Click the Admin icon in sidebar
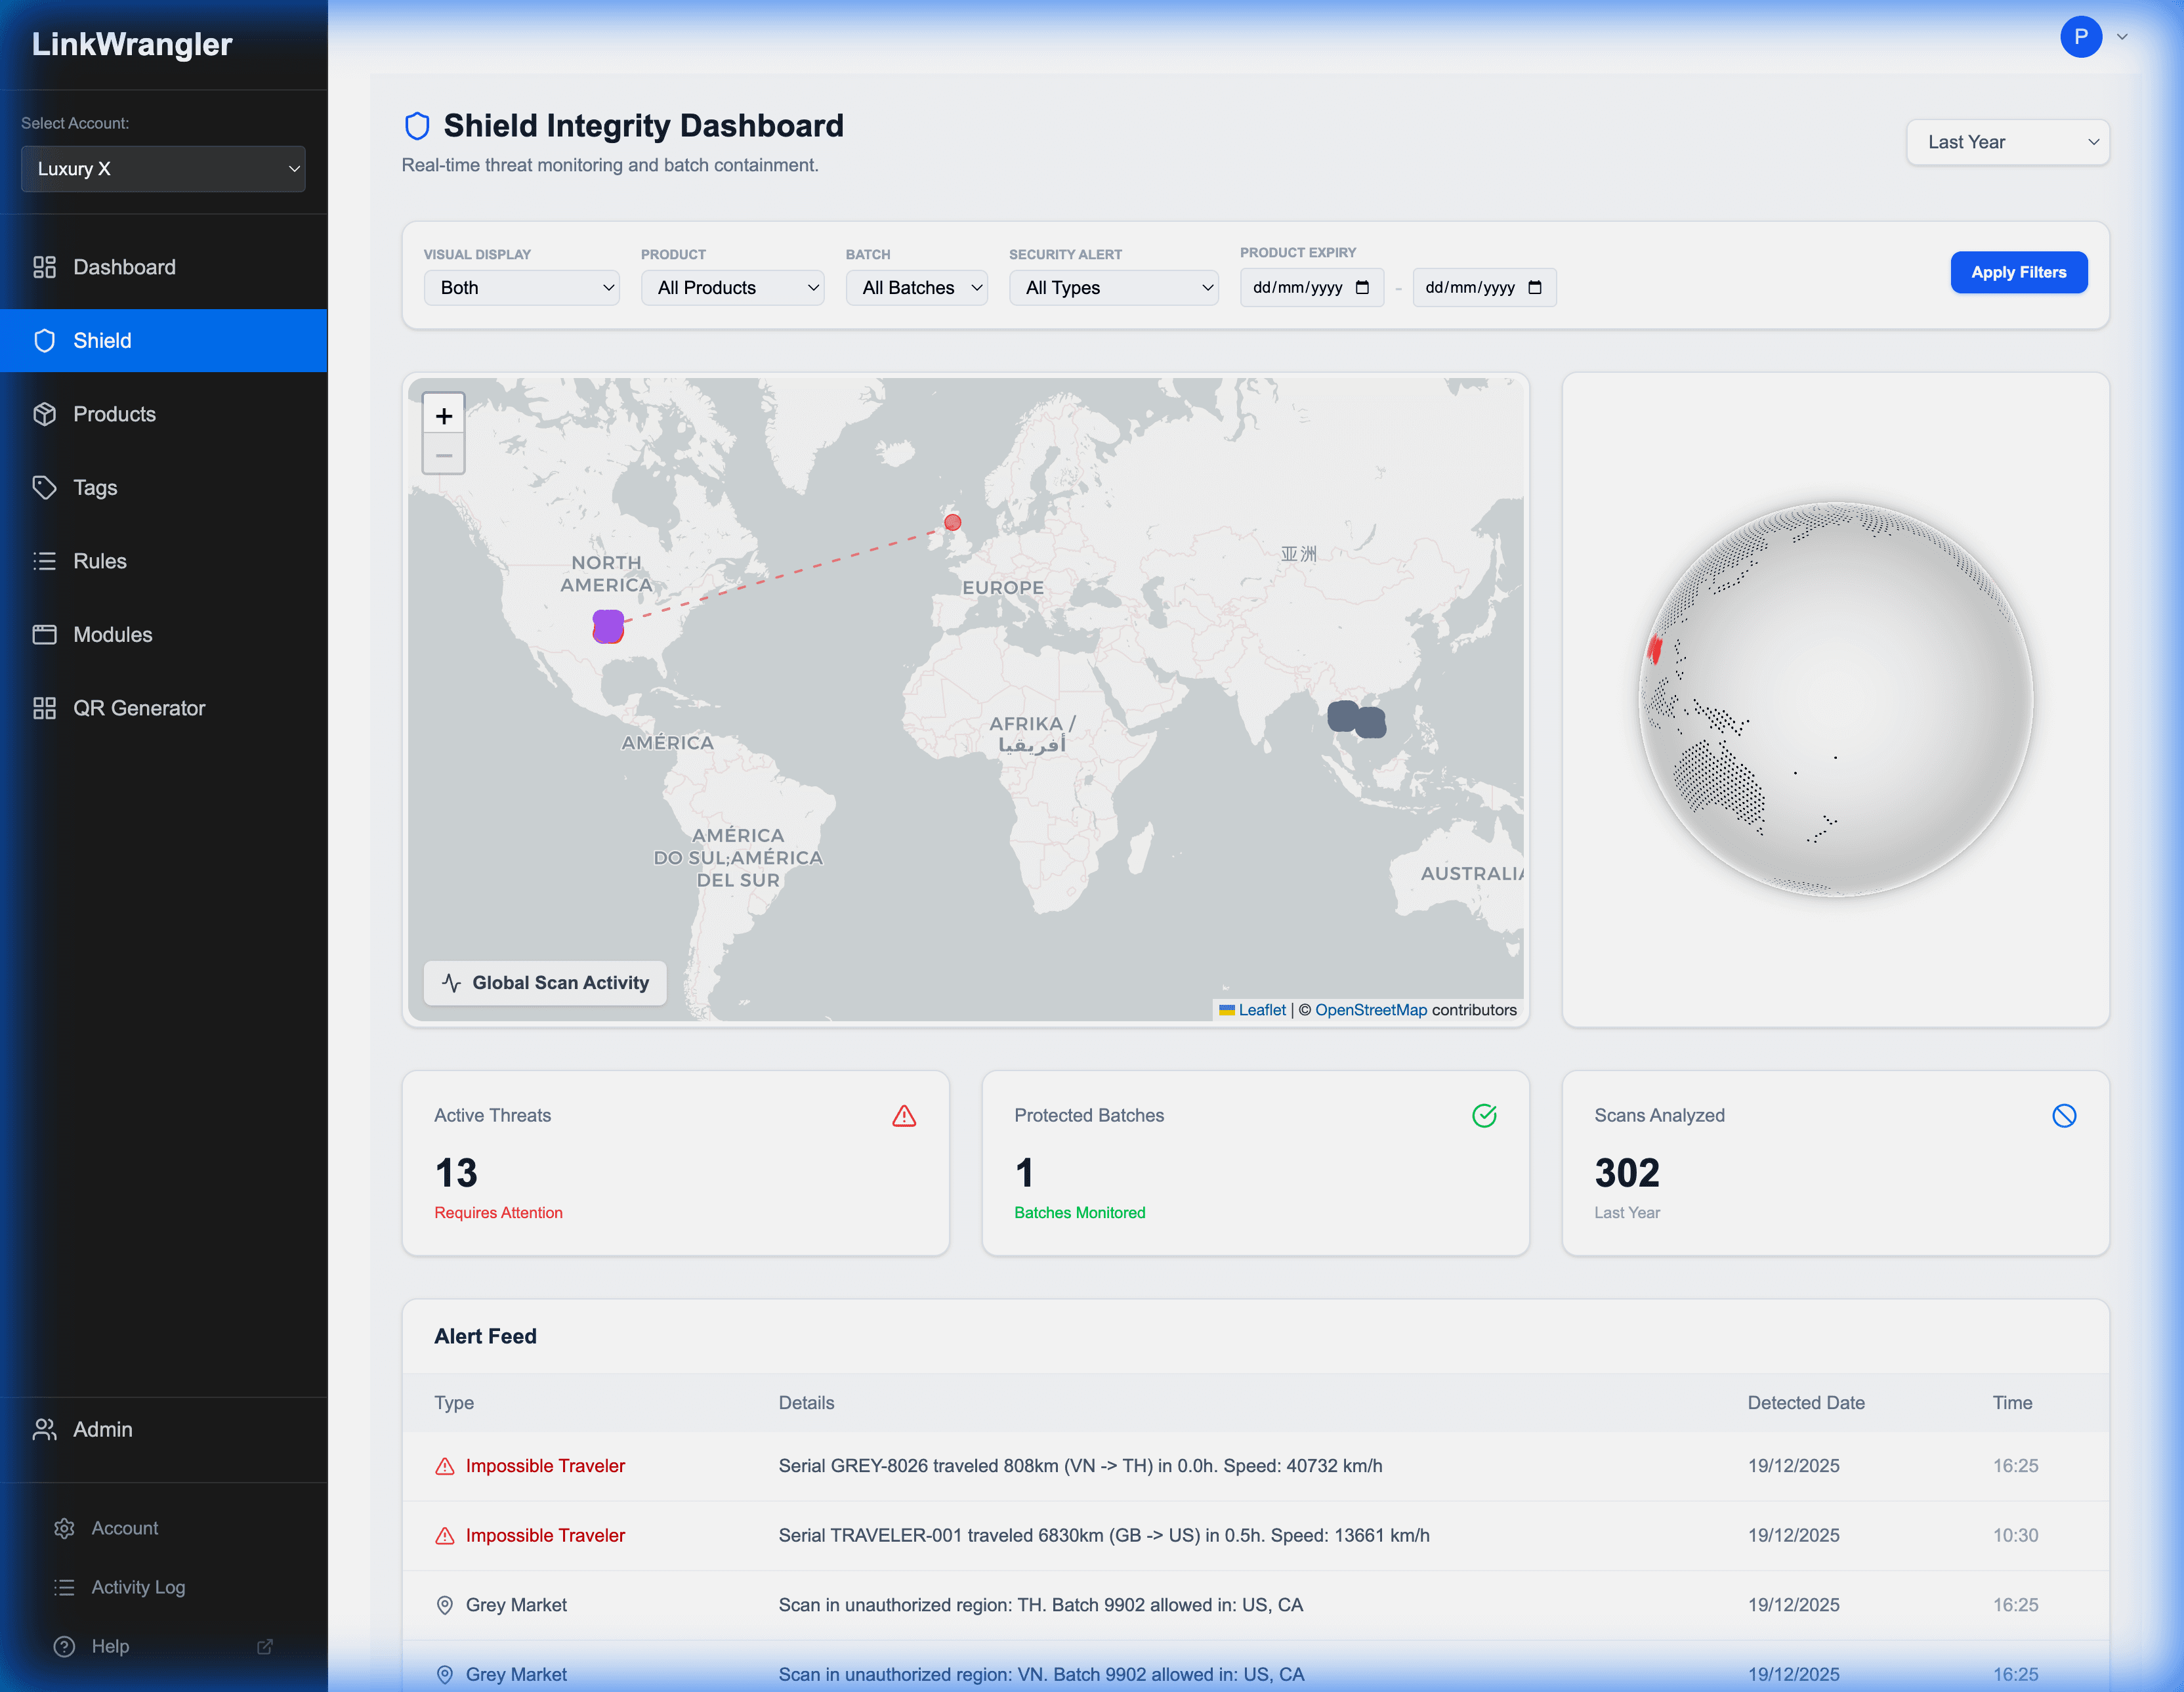The width and height of the screenshot is (2184, 1692). (45, 1429)
